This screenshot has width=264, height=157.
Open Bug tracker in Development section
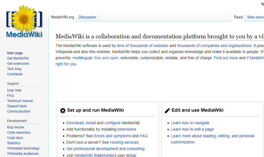[x=16, y=127]
